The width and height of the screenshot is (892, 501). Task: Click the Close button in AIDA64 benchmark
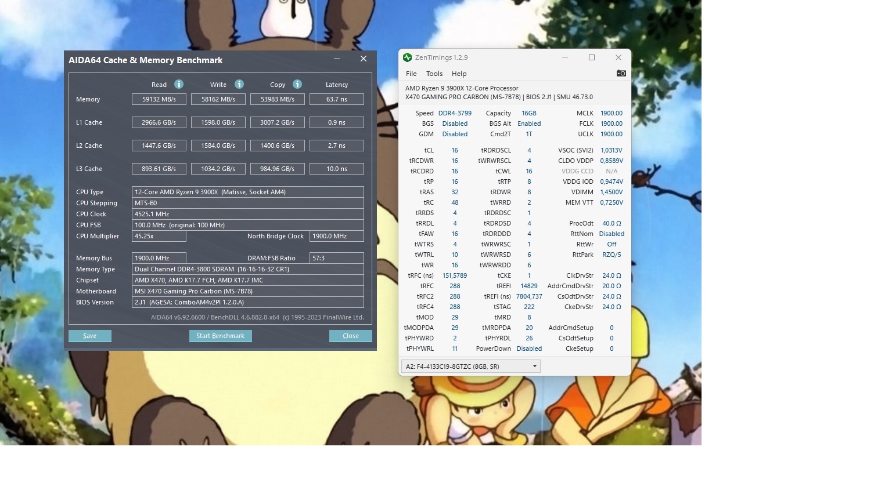tap(351, 336)
